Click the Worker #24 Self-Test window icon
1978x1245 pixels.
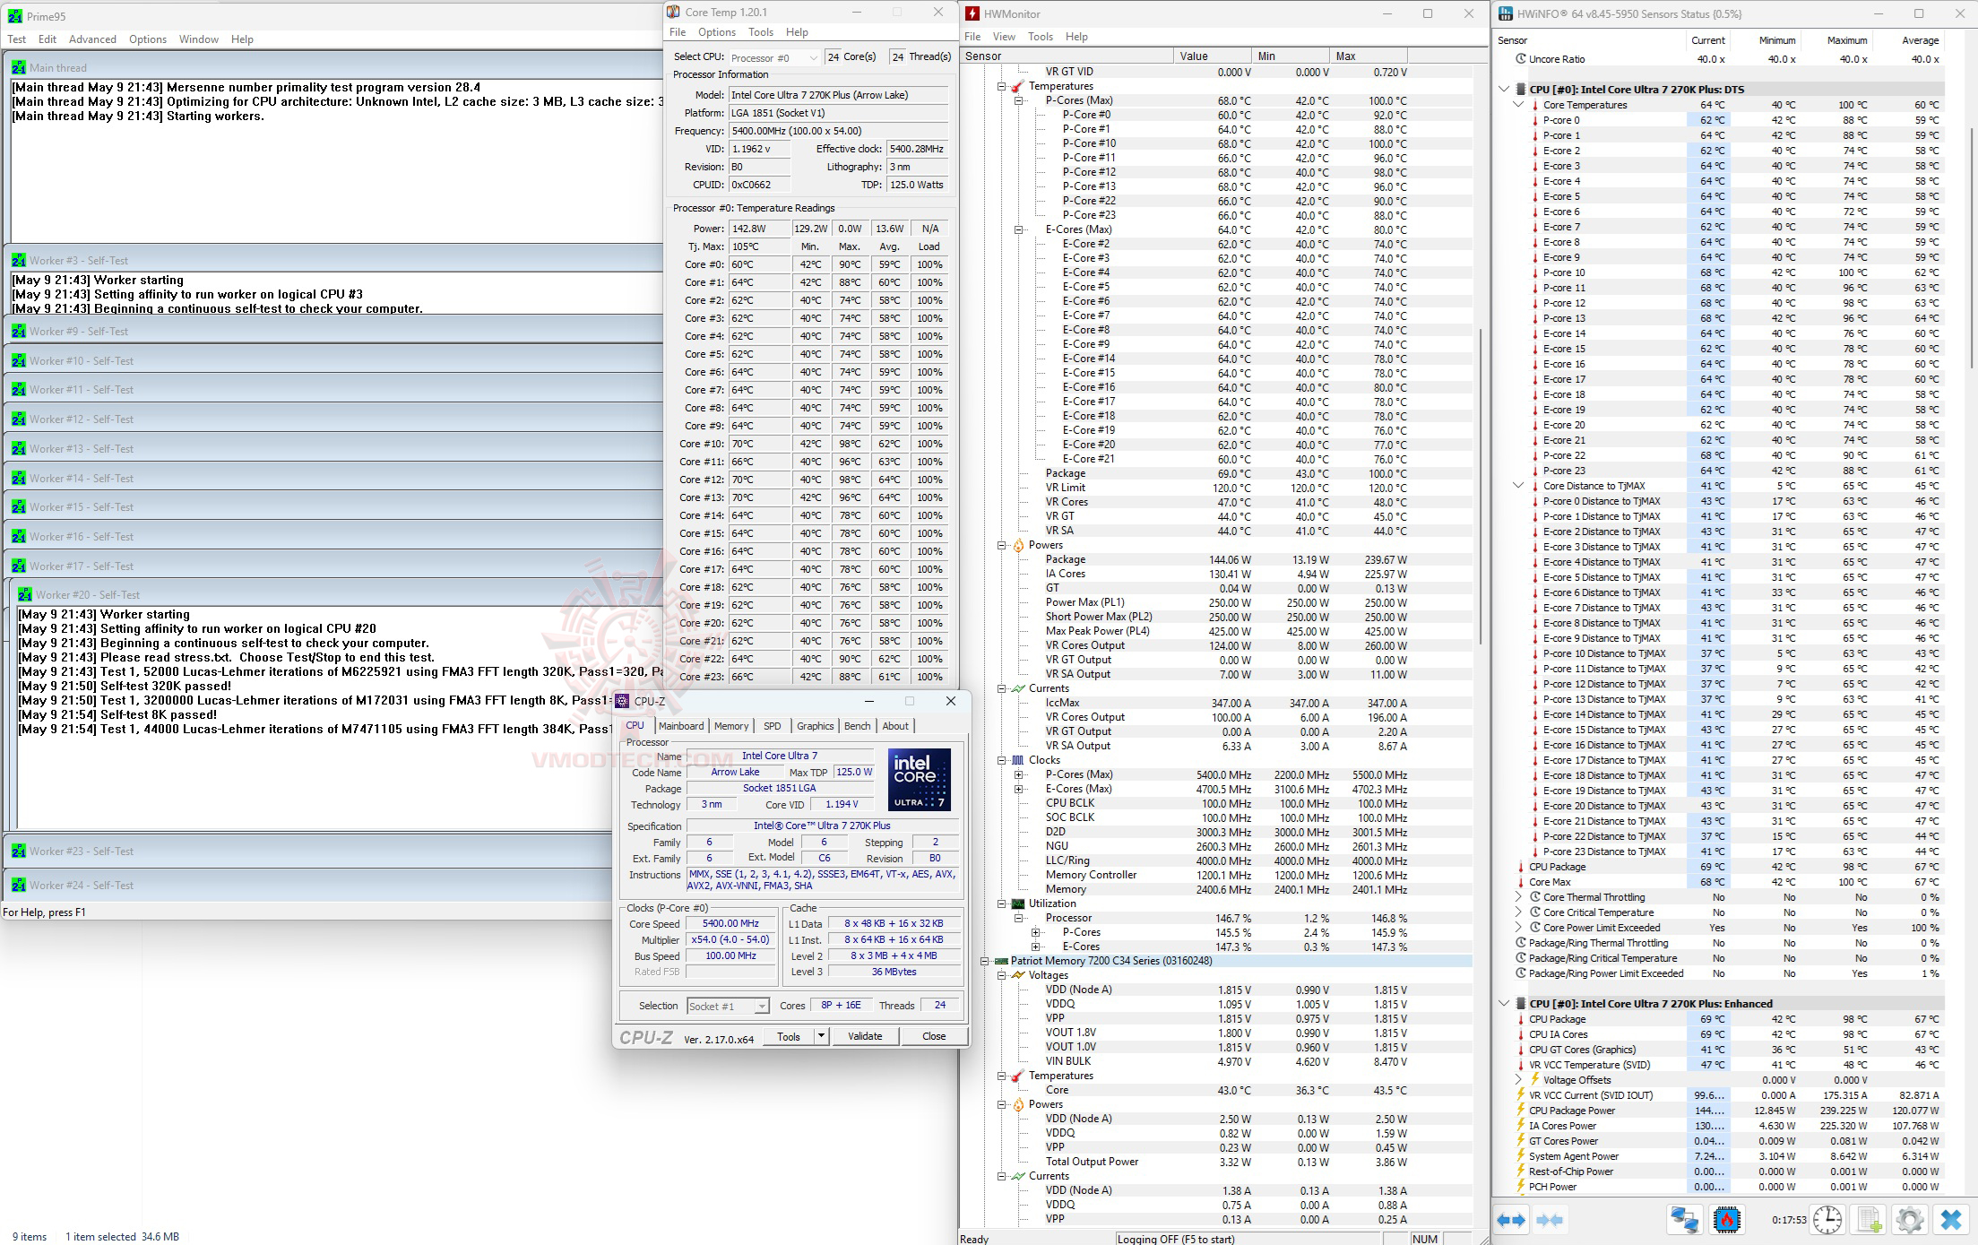coord(19,885)
